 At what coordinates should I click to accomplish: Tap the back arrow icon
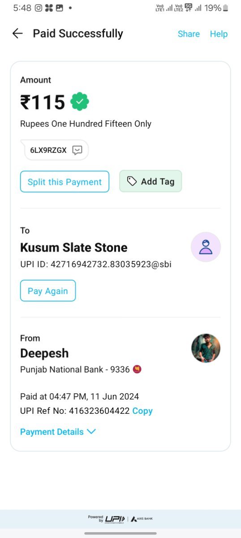(17, 34)
